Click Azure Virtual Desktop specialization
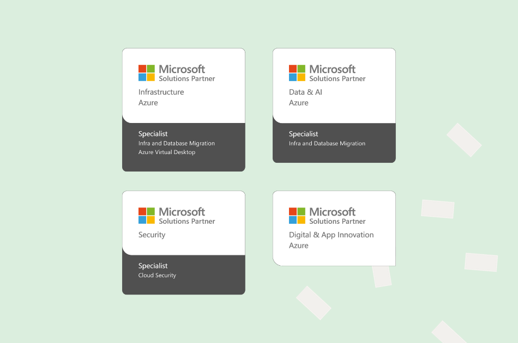Viewport: 518px width, 343px height. click(166, 152)
